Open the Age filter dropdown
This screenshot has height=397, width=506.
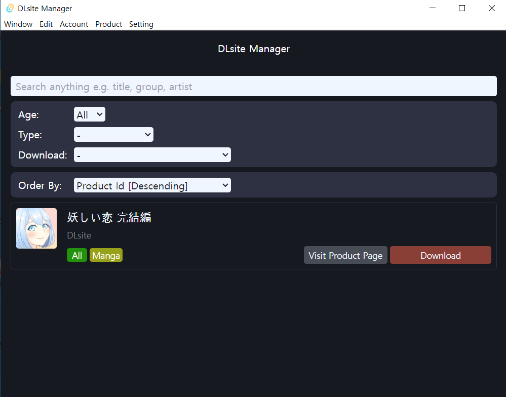tap(89, 114)
